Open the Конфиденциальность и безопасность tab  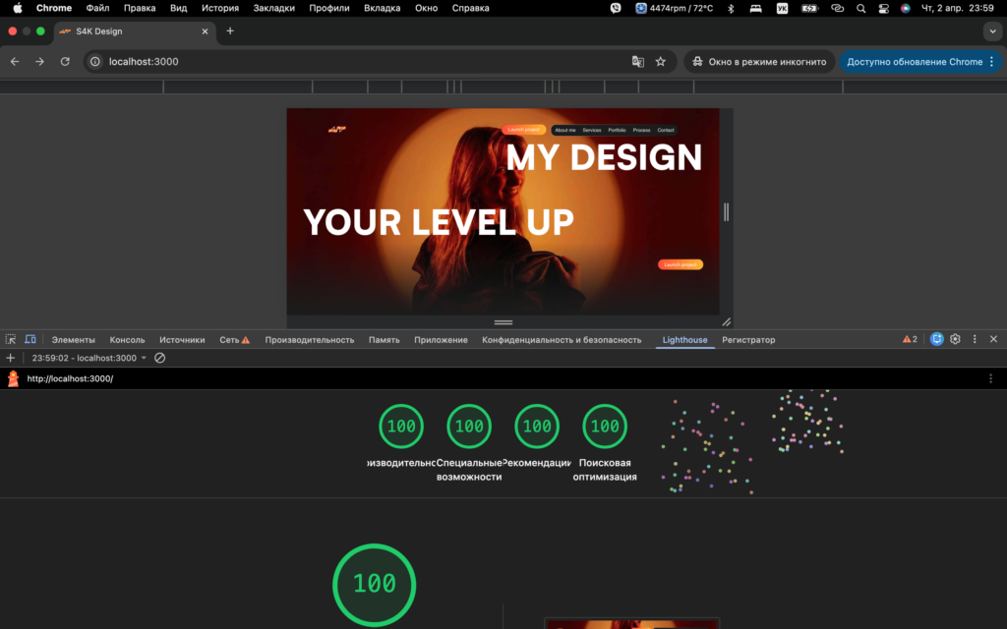pos(562,340)
